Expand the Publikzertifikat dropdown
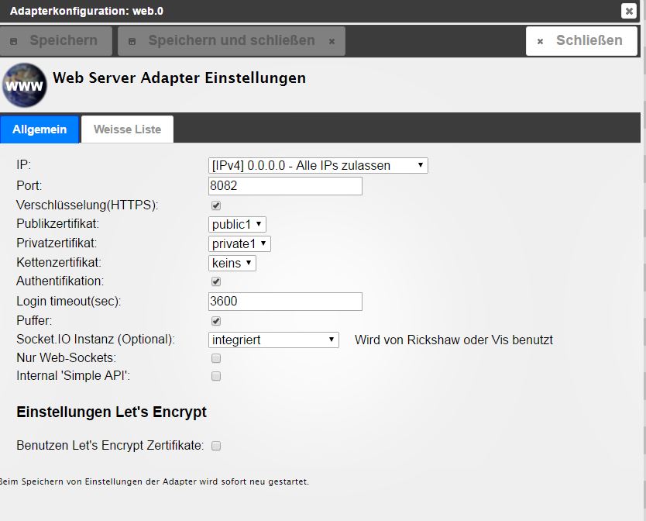646x521 pixels. (237, 224)
